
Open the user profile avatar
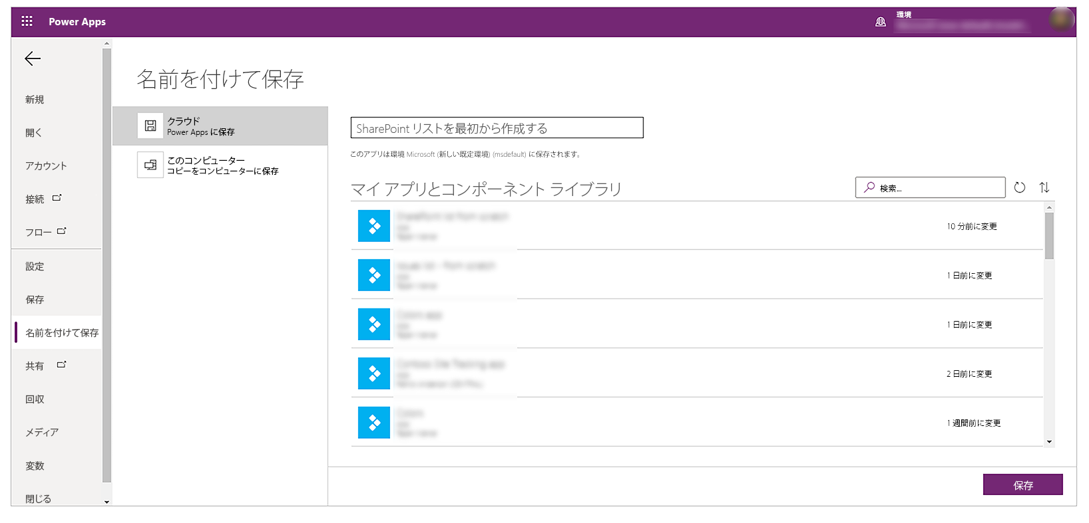click(1062, 19)
